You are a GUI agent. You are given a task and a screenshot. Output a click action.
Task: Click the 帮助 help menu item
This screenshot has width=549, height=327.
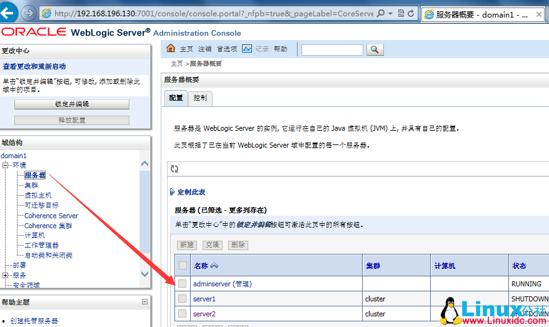pos(281,49)
